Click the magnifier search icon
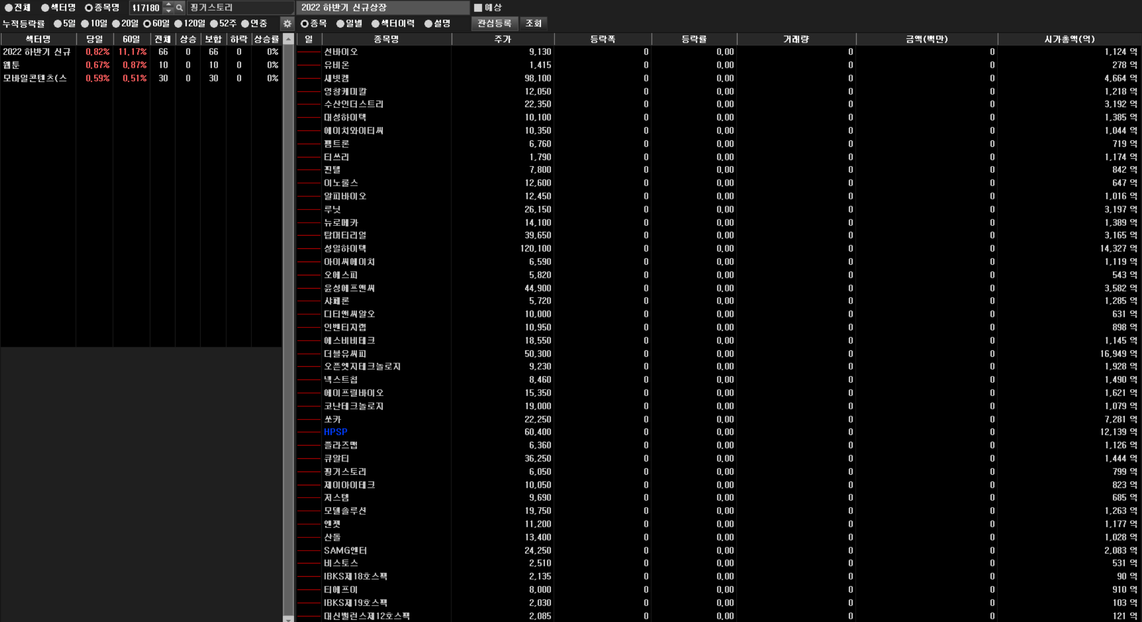The width and height of the screenshot is (1142, 622). [x=180, y=8]
